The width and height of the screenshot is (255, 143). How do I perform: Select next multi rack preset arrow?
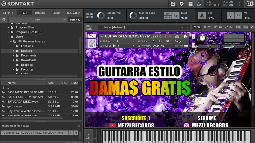tap(187, 27)
